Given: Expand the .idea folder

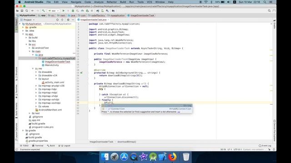Looking at the screenshot, I should 23,31.
